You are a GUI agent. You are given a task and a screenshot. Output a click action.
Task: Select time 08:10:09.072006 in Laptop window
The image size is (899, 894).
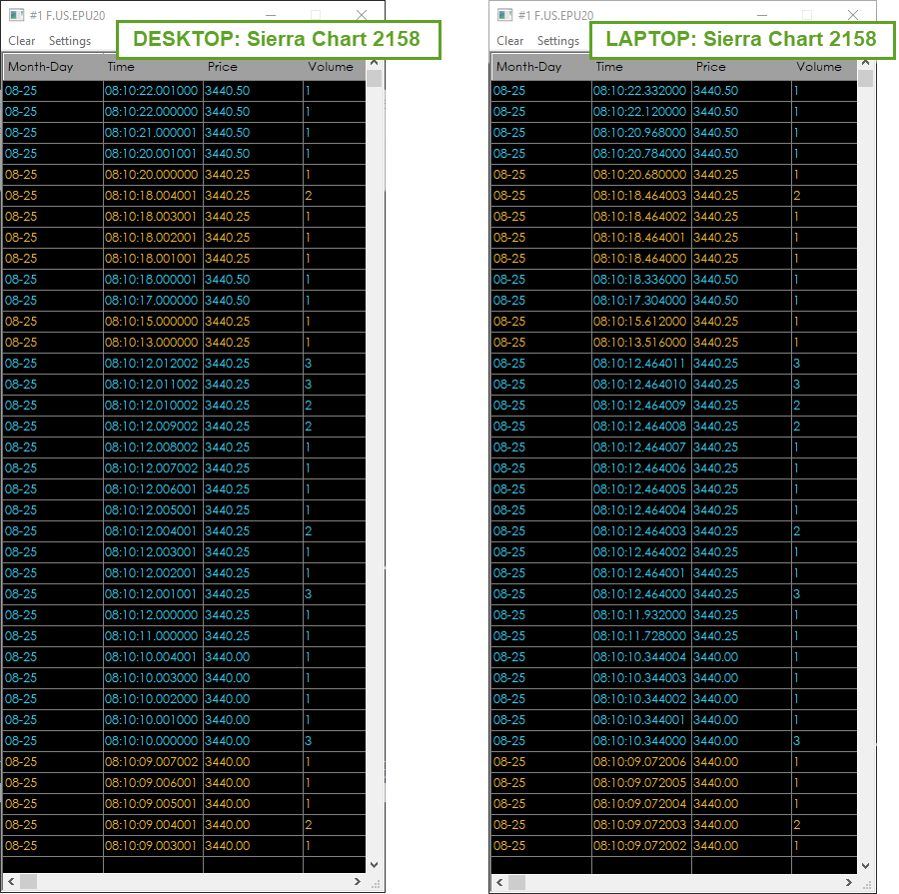(640, 761)
